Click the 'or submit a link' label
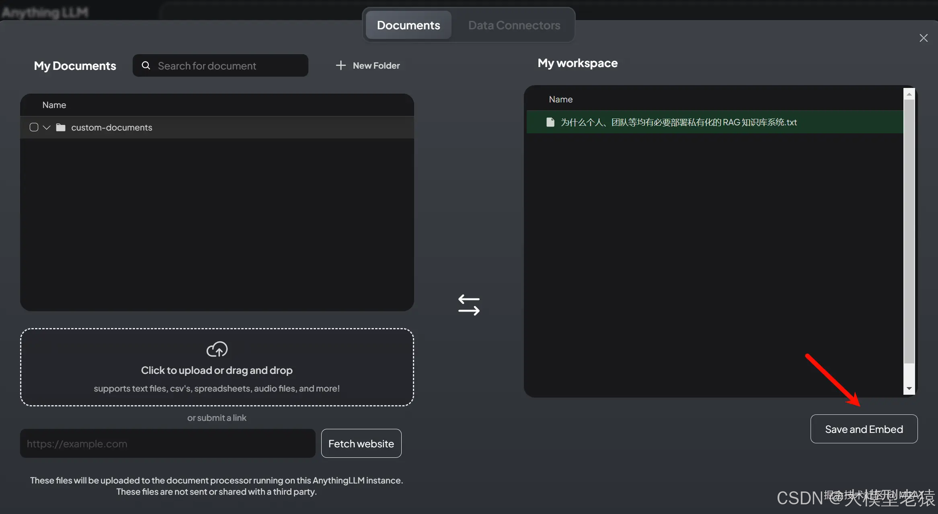 (217, 418)
